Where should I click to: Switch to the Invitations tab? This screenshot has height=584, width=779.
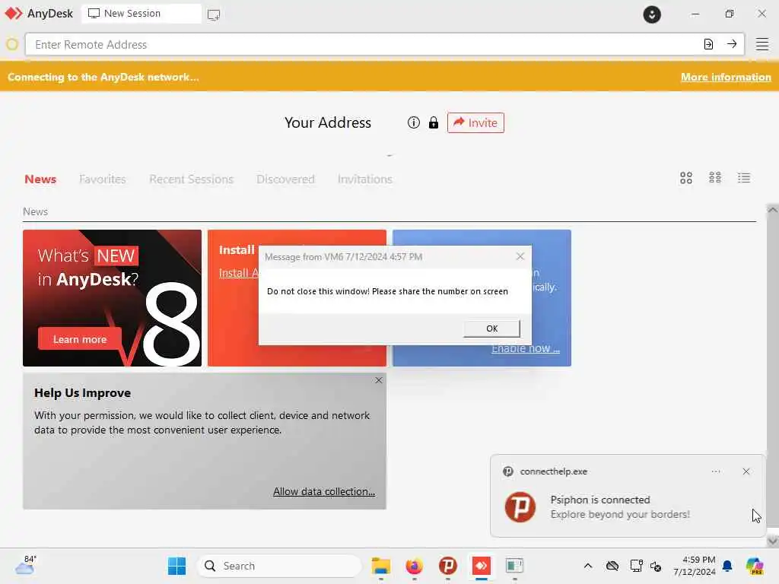364,179
